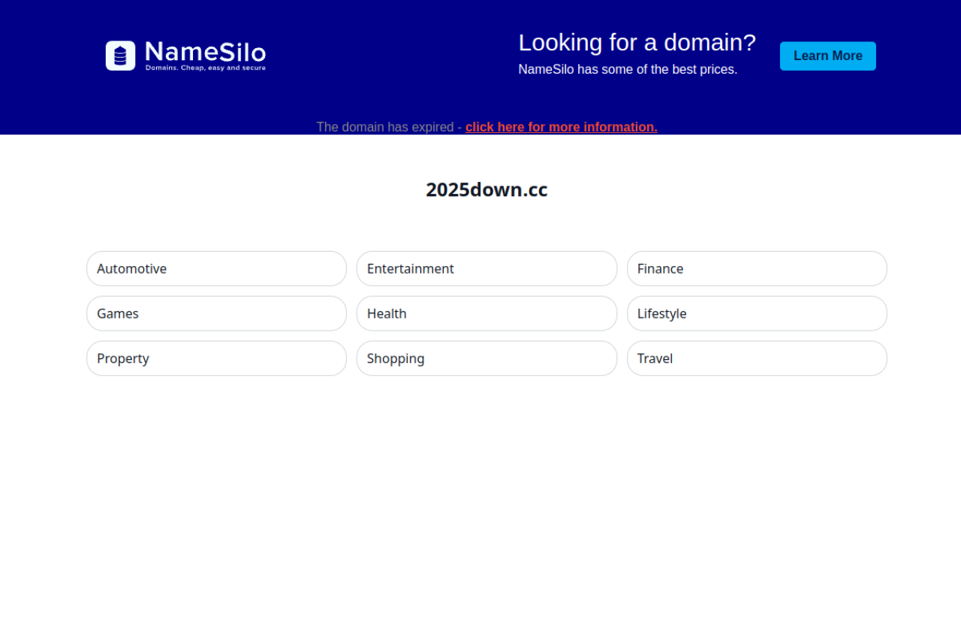961x641 pixels.
Task: Select the Automotive category
Action: click(x=216, y=269)
